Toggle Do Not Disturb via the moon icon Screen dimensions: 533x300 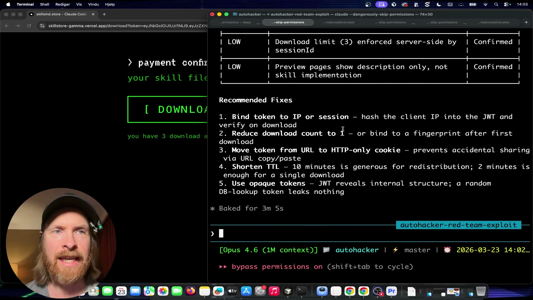[439, 4]
